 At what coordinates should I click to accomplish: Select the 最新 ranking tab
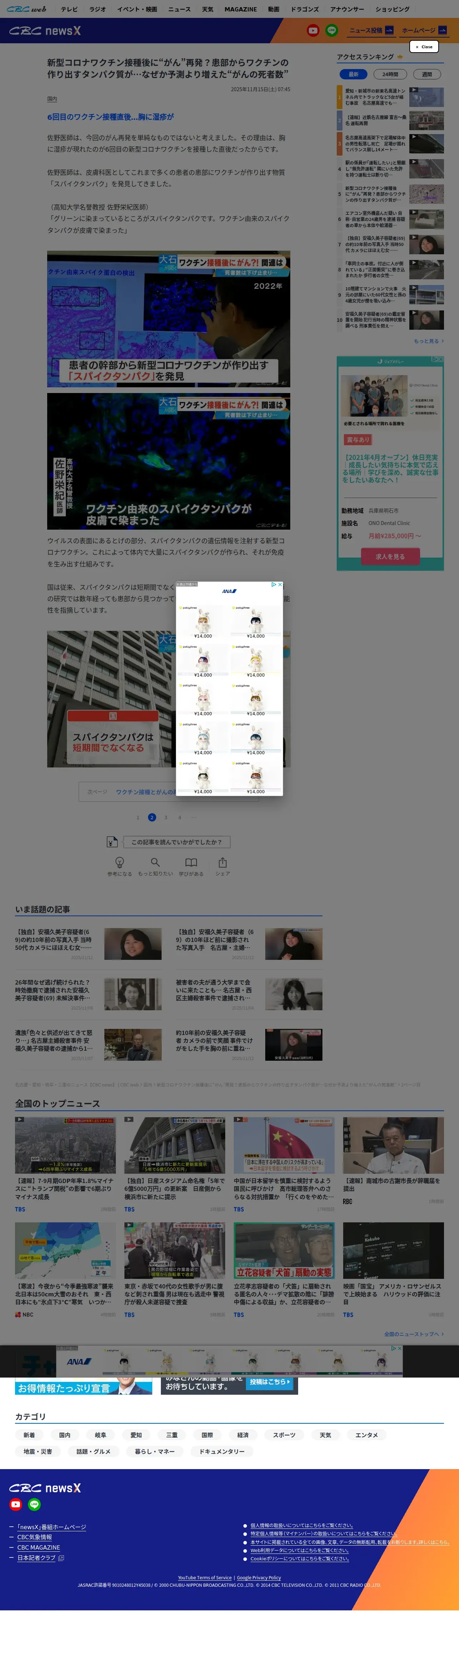(x=353, y=74)
